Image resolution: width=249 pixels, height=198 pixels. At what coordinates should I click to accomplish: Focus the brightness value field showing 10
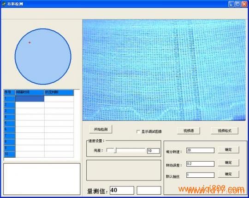pos(154,151)
